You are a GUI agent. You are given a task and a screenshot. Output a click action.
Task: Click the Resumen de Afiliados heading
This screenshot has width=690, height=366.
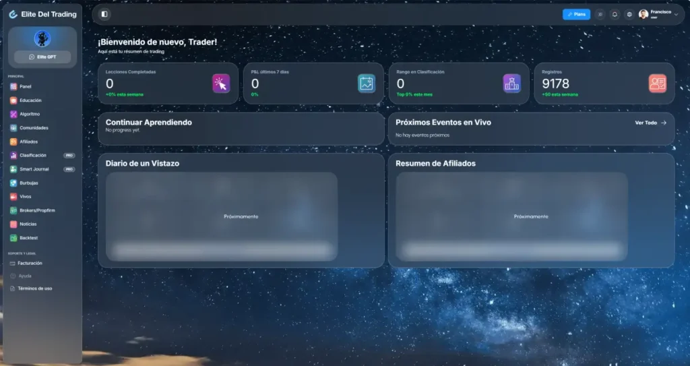tap(435, 163)
